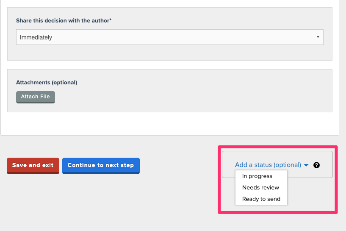Click the Share this decision with author label
The width and height of the screenshot is (346, 231).
64,20
